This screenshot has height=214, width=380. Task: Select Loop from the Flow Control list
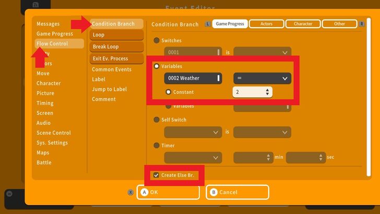pyautogui.click(x=116, y=35)
